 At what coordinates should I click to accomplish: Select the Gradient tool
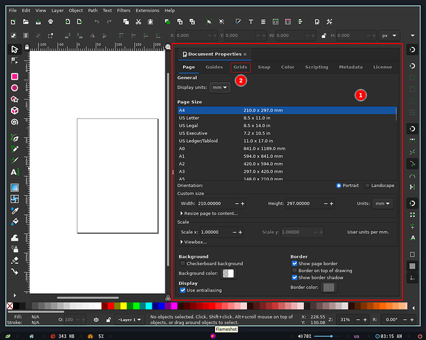pos(15,188)
